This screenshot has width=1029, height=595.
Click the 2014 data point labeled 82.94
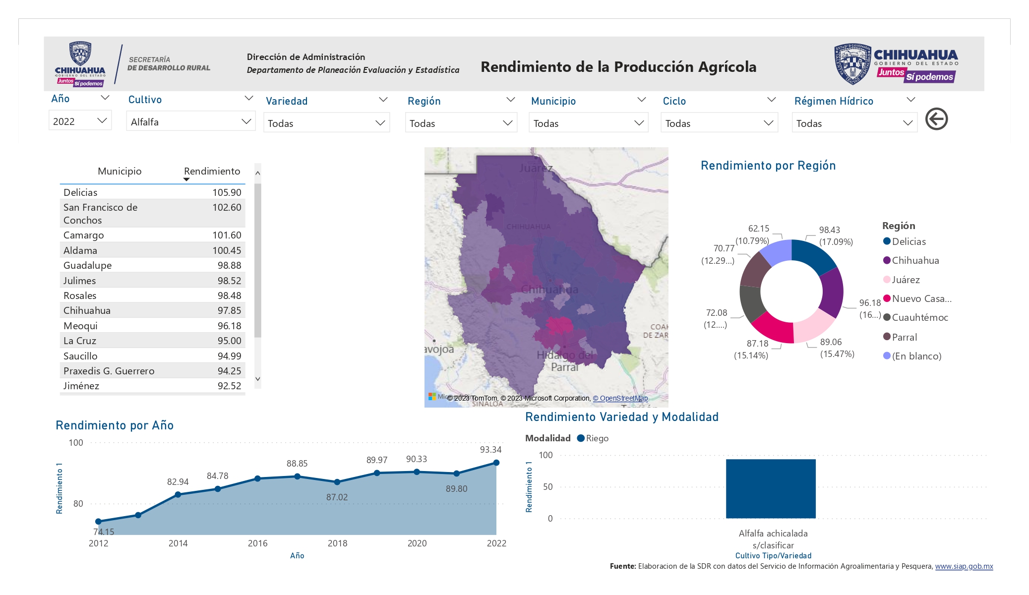coord(178,494)
